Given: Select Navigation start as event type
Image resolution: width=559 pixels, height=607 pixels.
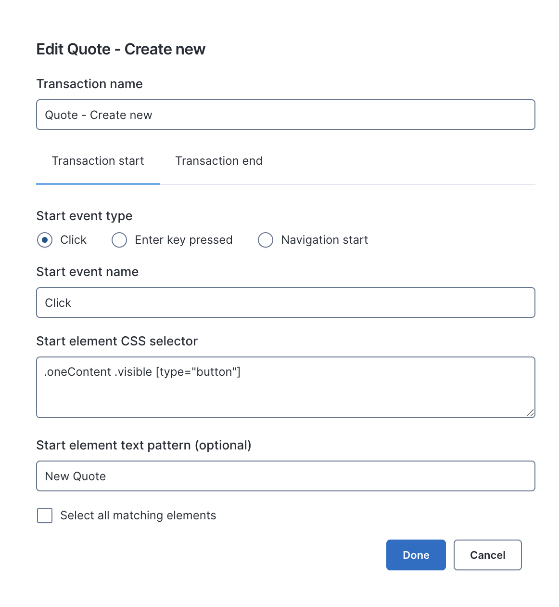Looking at the screenshot, I should (266, 240).
